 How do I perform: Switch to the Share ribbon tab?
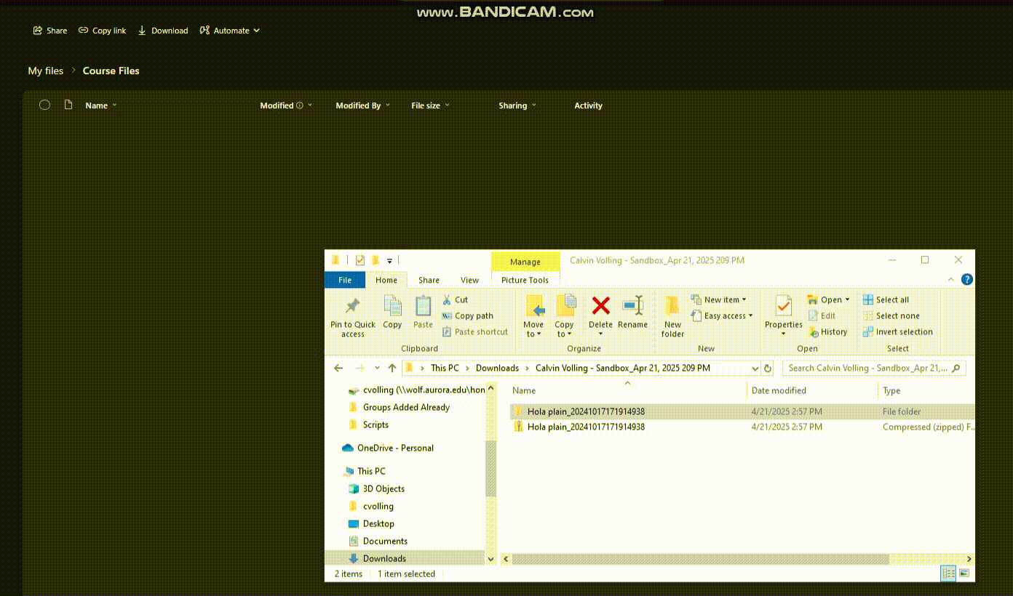[x=429, y=280]
